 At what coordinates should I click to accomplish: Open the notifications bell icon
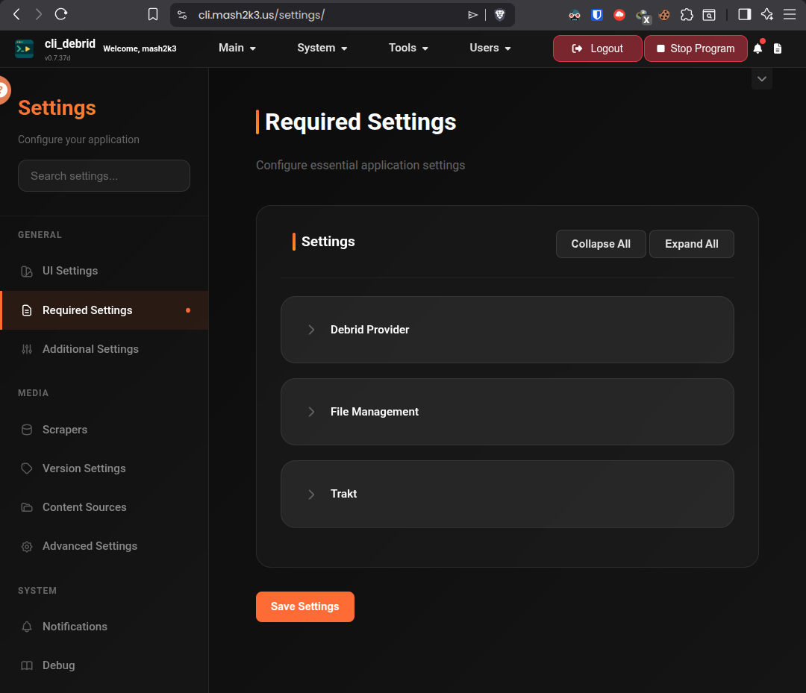tap(757, 48)
